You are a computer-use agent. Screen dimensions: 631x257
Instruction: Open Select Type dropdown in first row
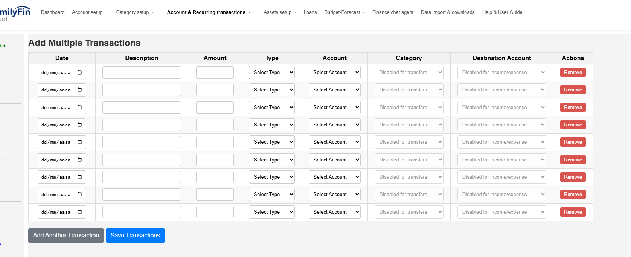tap(271, 72)
